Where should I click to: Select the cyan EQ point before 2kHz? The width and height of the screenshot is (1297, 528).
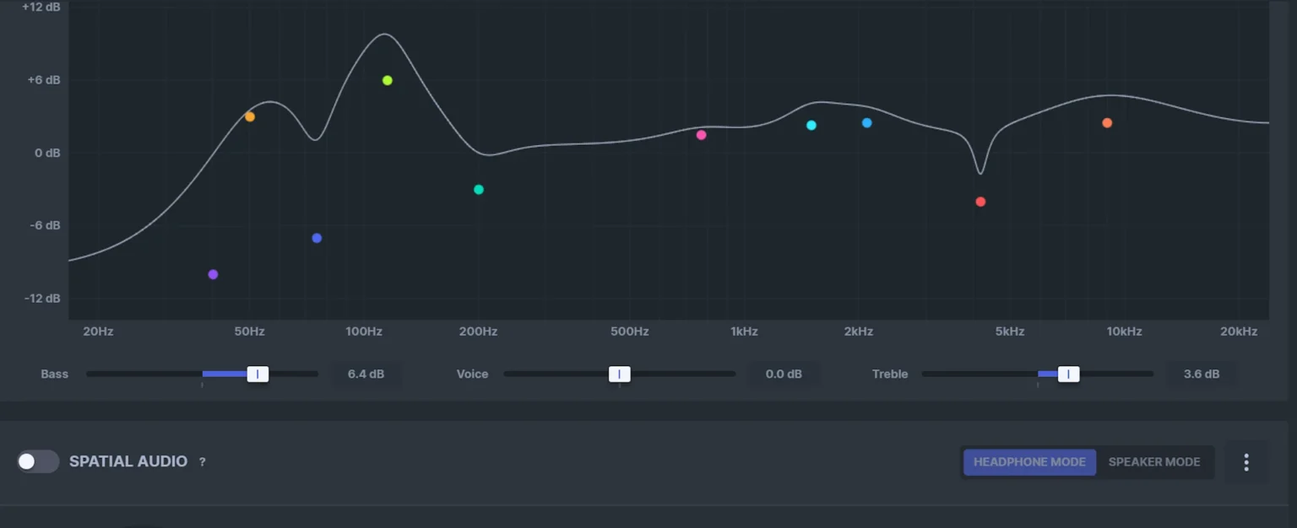point(811,125)
